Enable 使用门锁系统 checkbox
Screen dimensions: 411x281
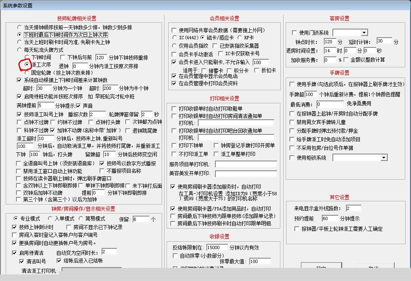click(x=294, y=33)
